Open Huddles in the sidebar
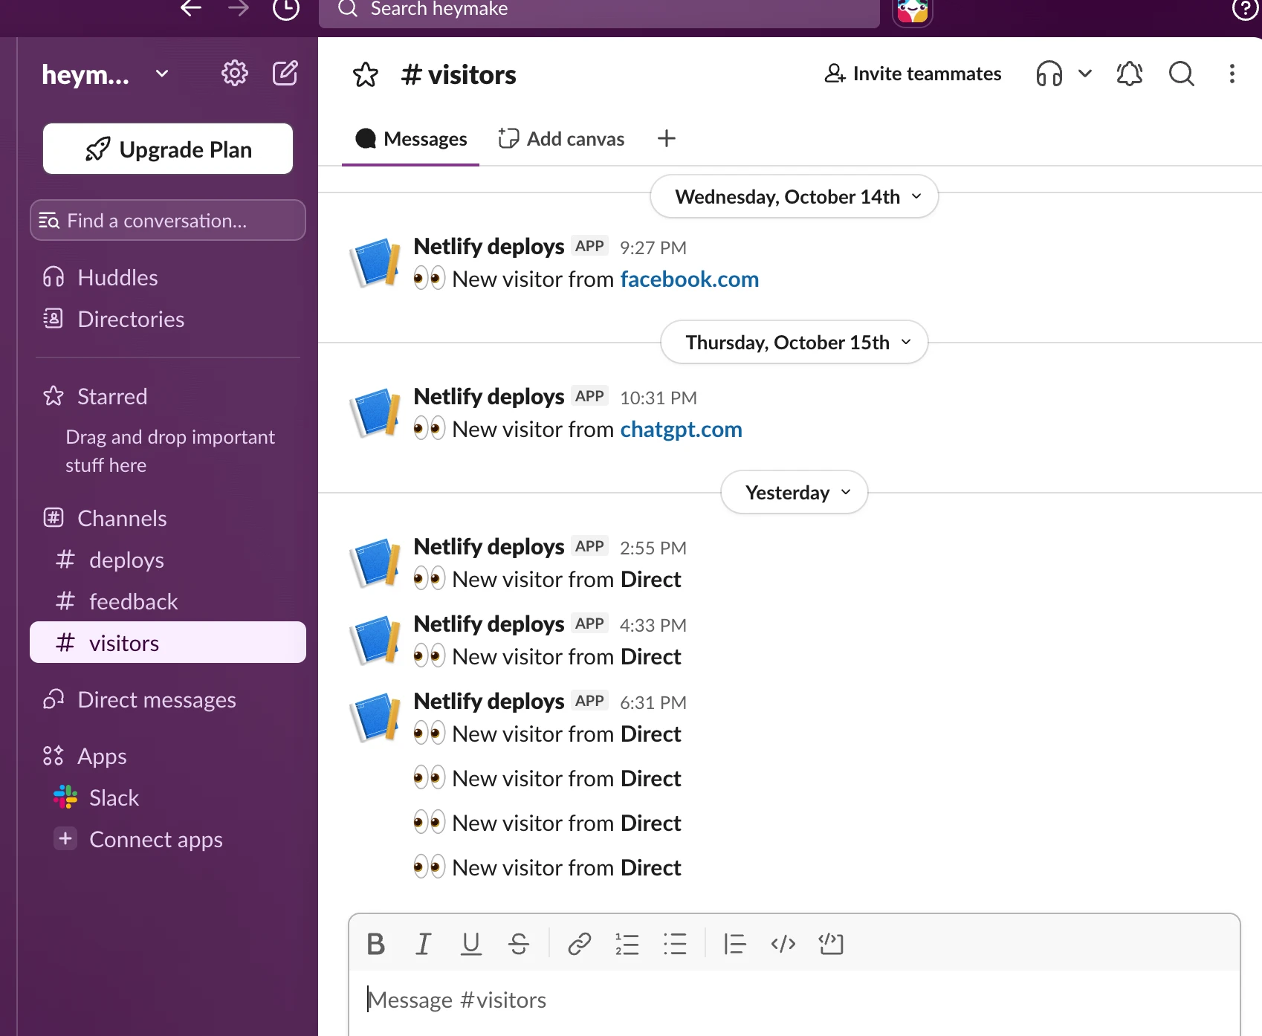The height and width of the screenshot is (1036, 1262). 168,277
